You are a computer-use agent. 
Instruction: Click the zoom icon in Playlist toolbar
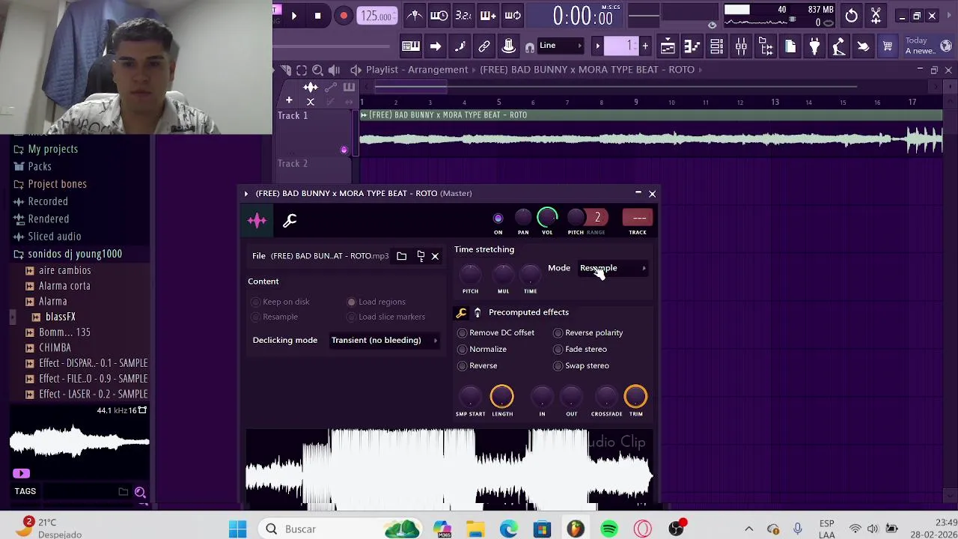(318, 70)
